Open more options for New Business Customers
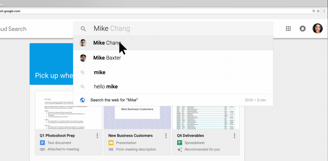 166,136
